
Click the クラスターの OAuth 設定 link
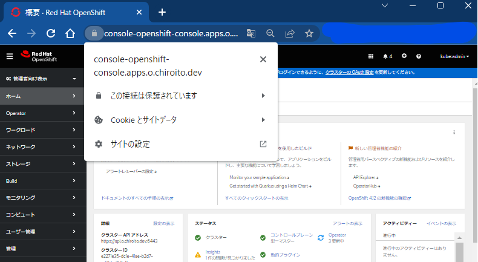click(x=349, y=72)
